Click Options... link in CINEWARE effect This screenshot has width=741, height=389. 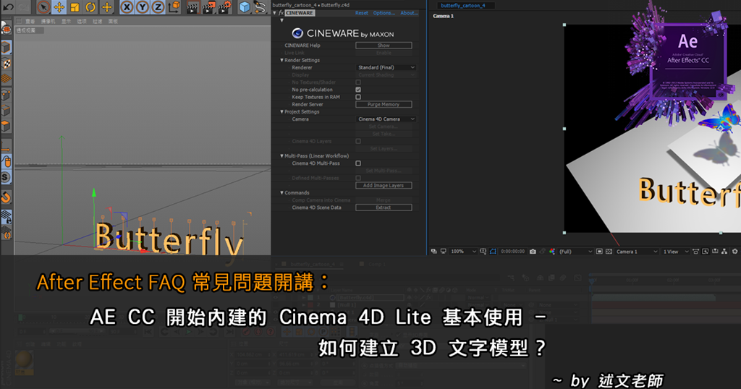(384, 13)
